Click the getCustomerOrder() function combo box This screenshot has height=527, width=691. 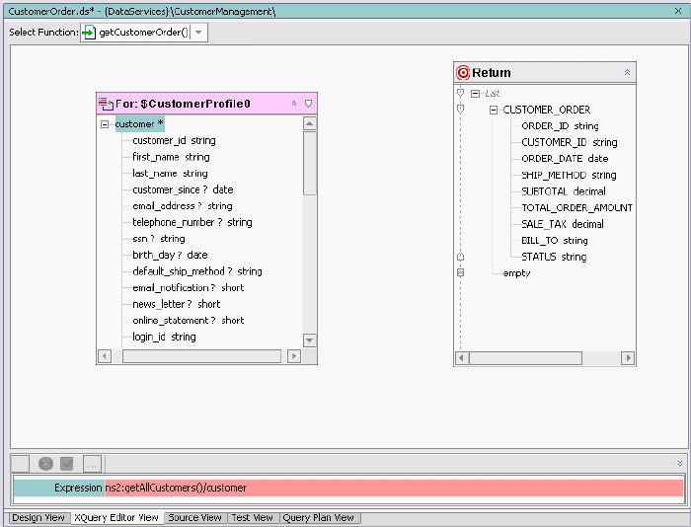tap(144, 33)
